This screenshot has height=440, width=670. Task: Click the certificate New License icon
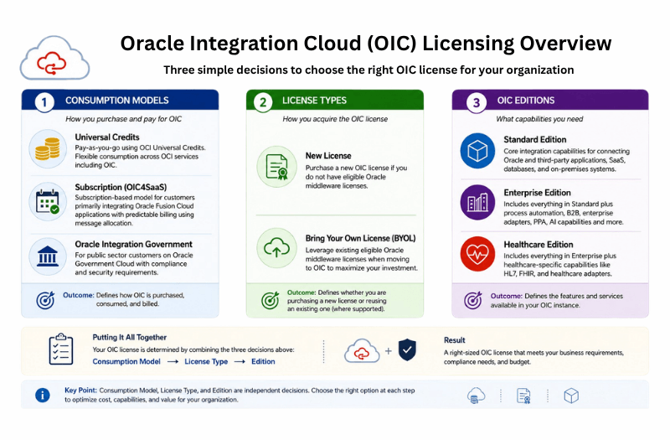tap(276, 167)
